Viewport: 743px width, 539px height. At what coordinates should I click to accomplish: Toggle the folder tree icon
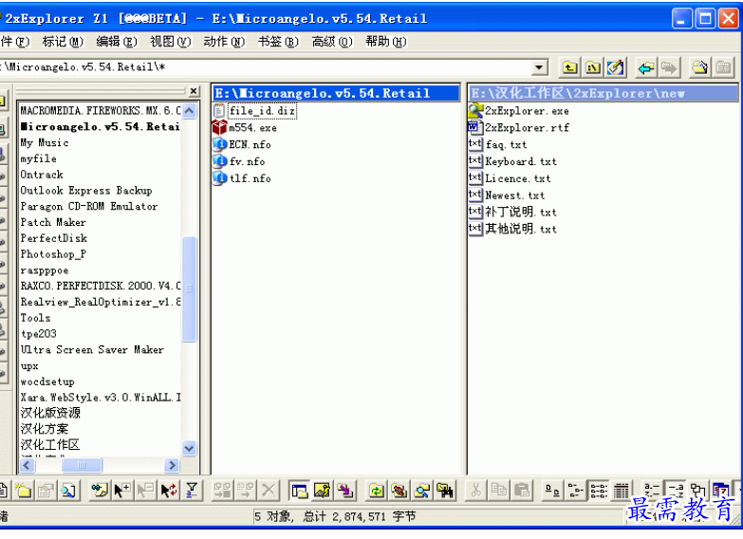697,491
